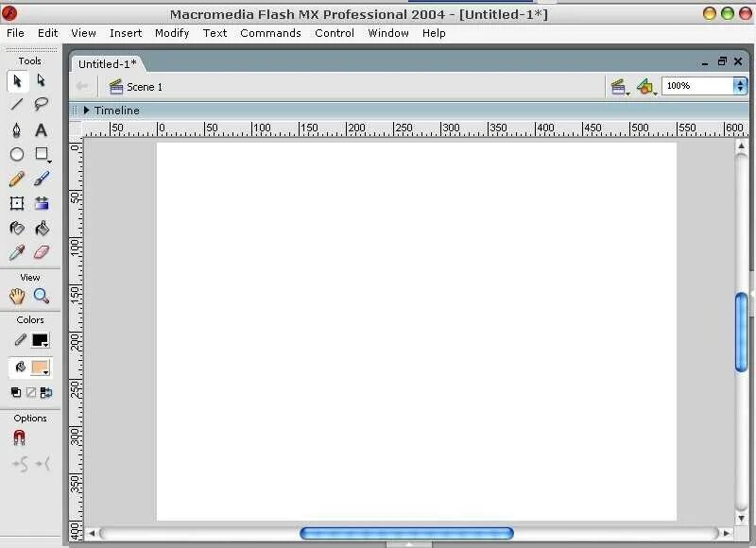Open the Edit Scene dropdown
Screen dimensions: 756x548
click(x=619, y=87)
